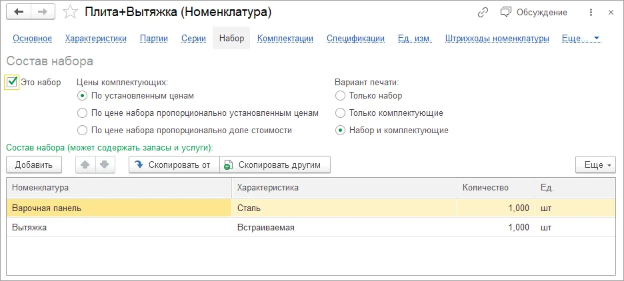Open the Серии tab

194,38
